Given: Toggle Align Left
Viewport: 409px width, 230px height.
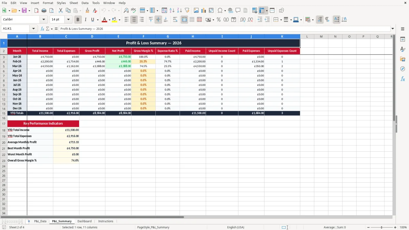Looking at the screenshot, I should 126,20.
